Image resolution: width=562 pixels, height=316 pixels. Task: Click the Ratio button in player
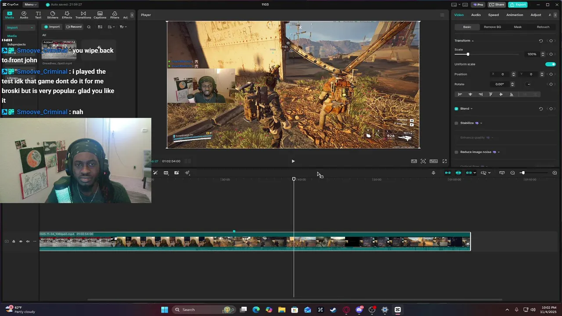point(433,161)
